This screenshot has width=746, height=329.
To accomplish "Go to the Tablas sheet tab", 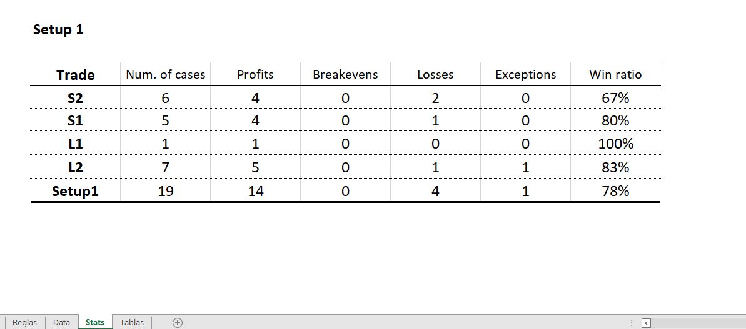I will 132,323.
